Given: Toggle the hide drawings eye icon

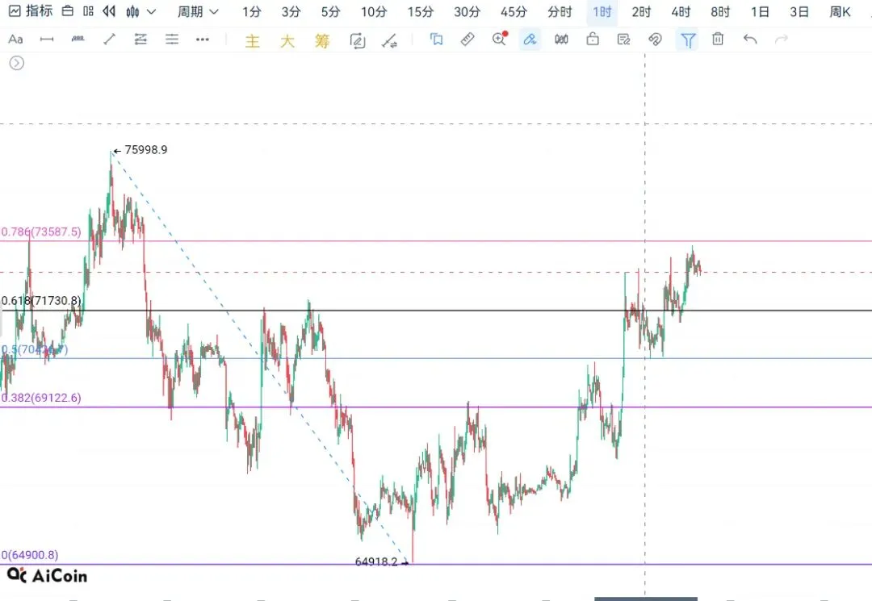Looking at the screenshot, I should point(655,39).
